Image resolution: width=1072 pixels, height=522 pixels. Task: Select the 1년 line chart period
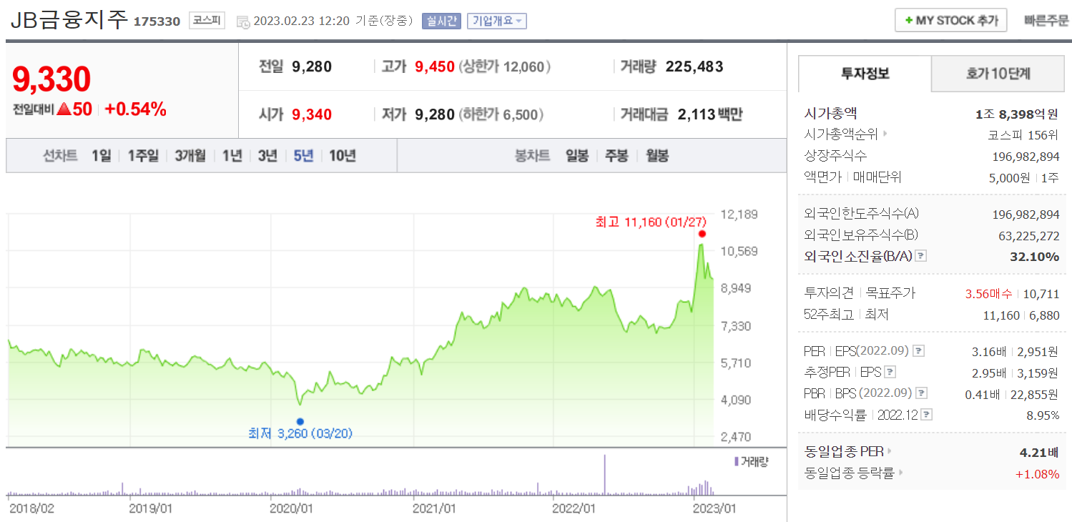click(x=232, y=155)
